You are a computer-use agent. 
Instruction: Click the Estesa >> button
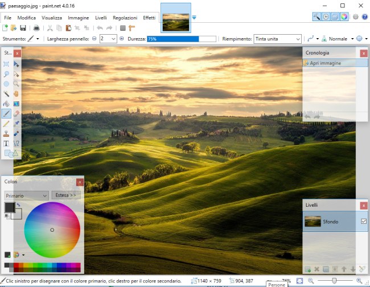click(66, 195)
